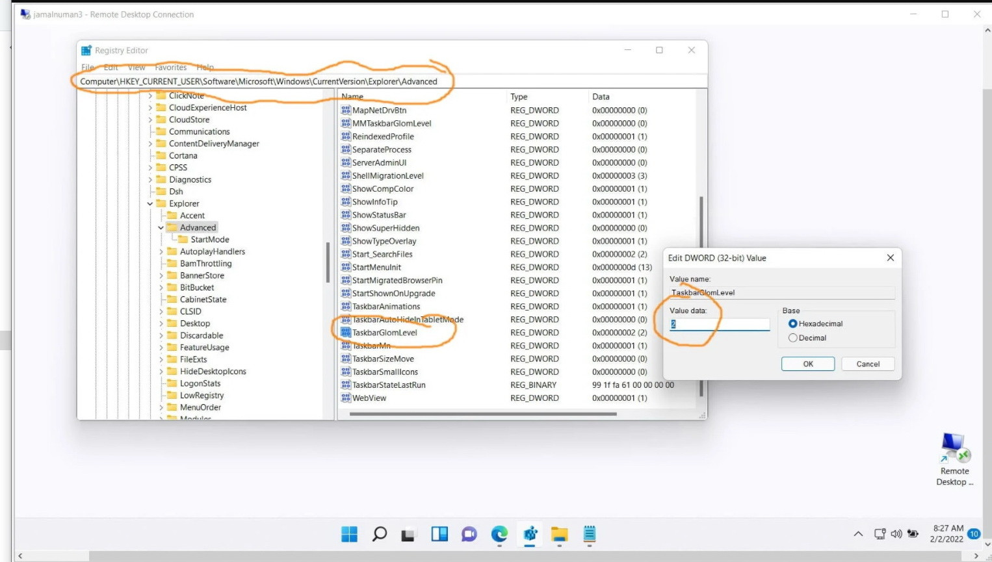Expand the AutoplayHandlers key
Screen dimensions: 992x562
coord(161,251)
